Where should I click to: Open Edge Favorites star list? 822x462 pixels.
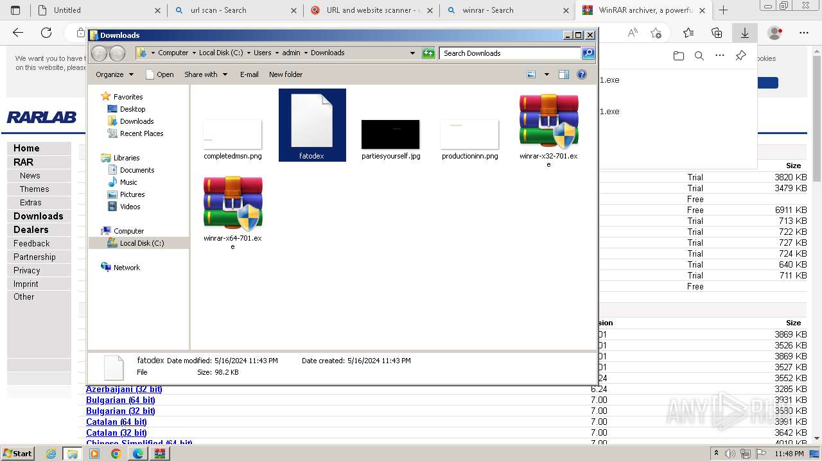[x=688, y=33]
